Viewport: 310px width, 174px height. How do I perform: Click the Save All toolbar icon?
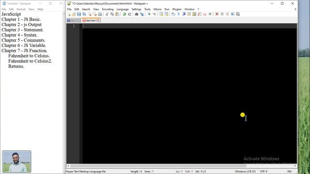(84, 14)
